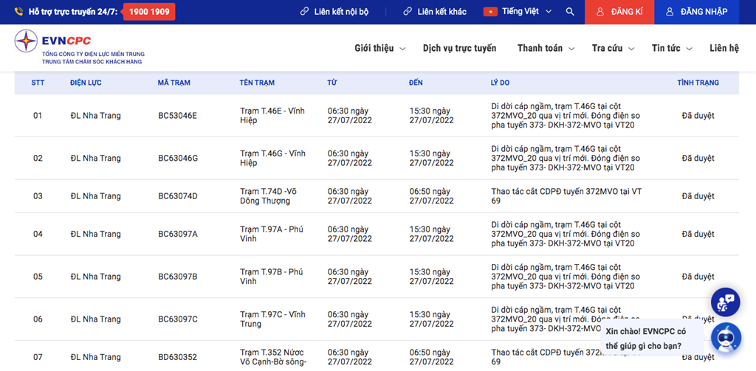Select station code BC53046E in row 01
756x371 pixels.
pos(177,116)
